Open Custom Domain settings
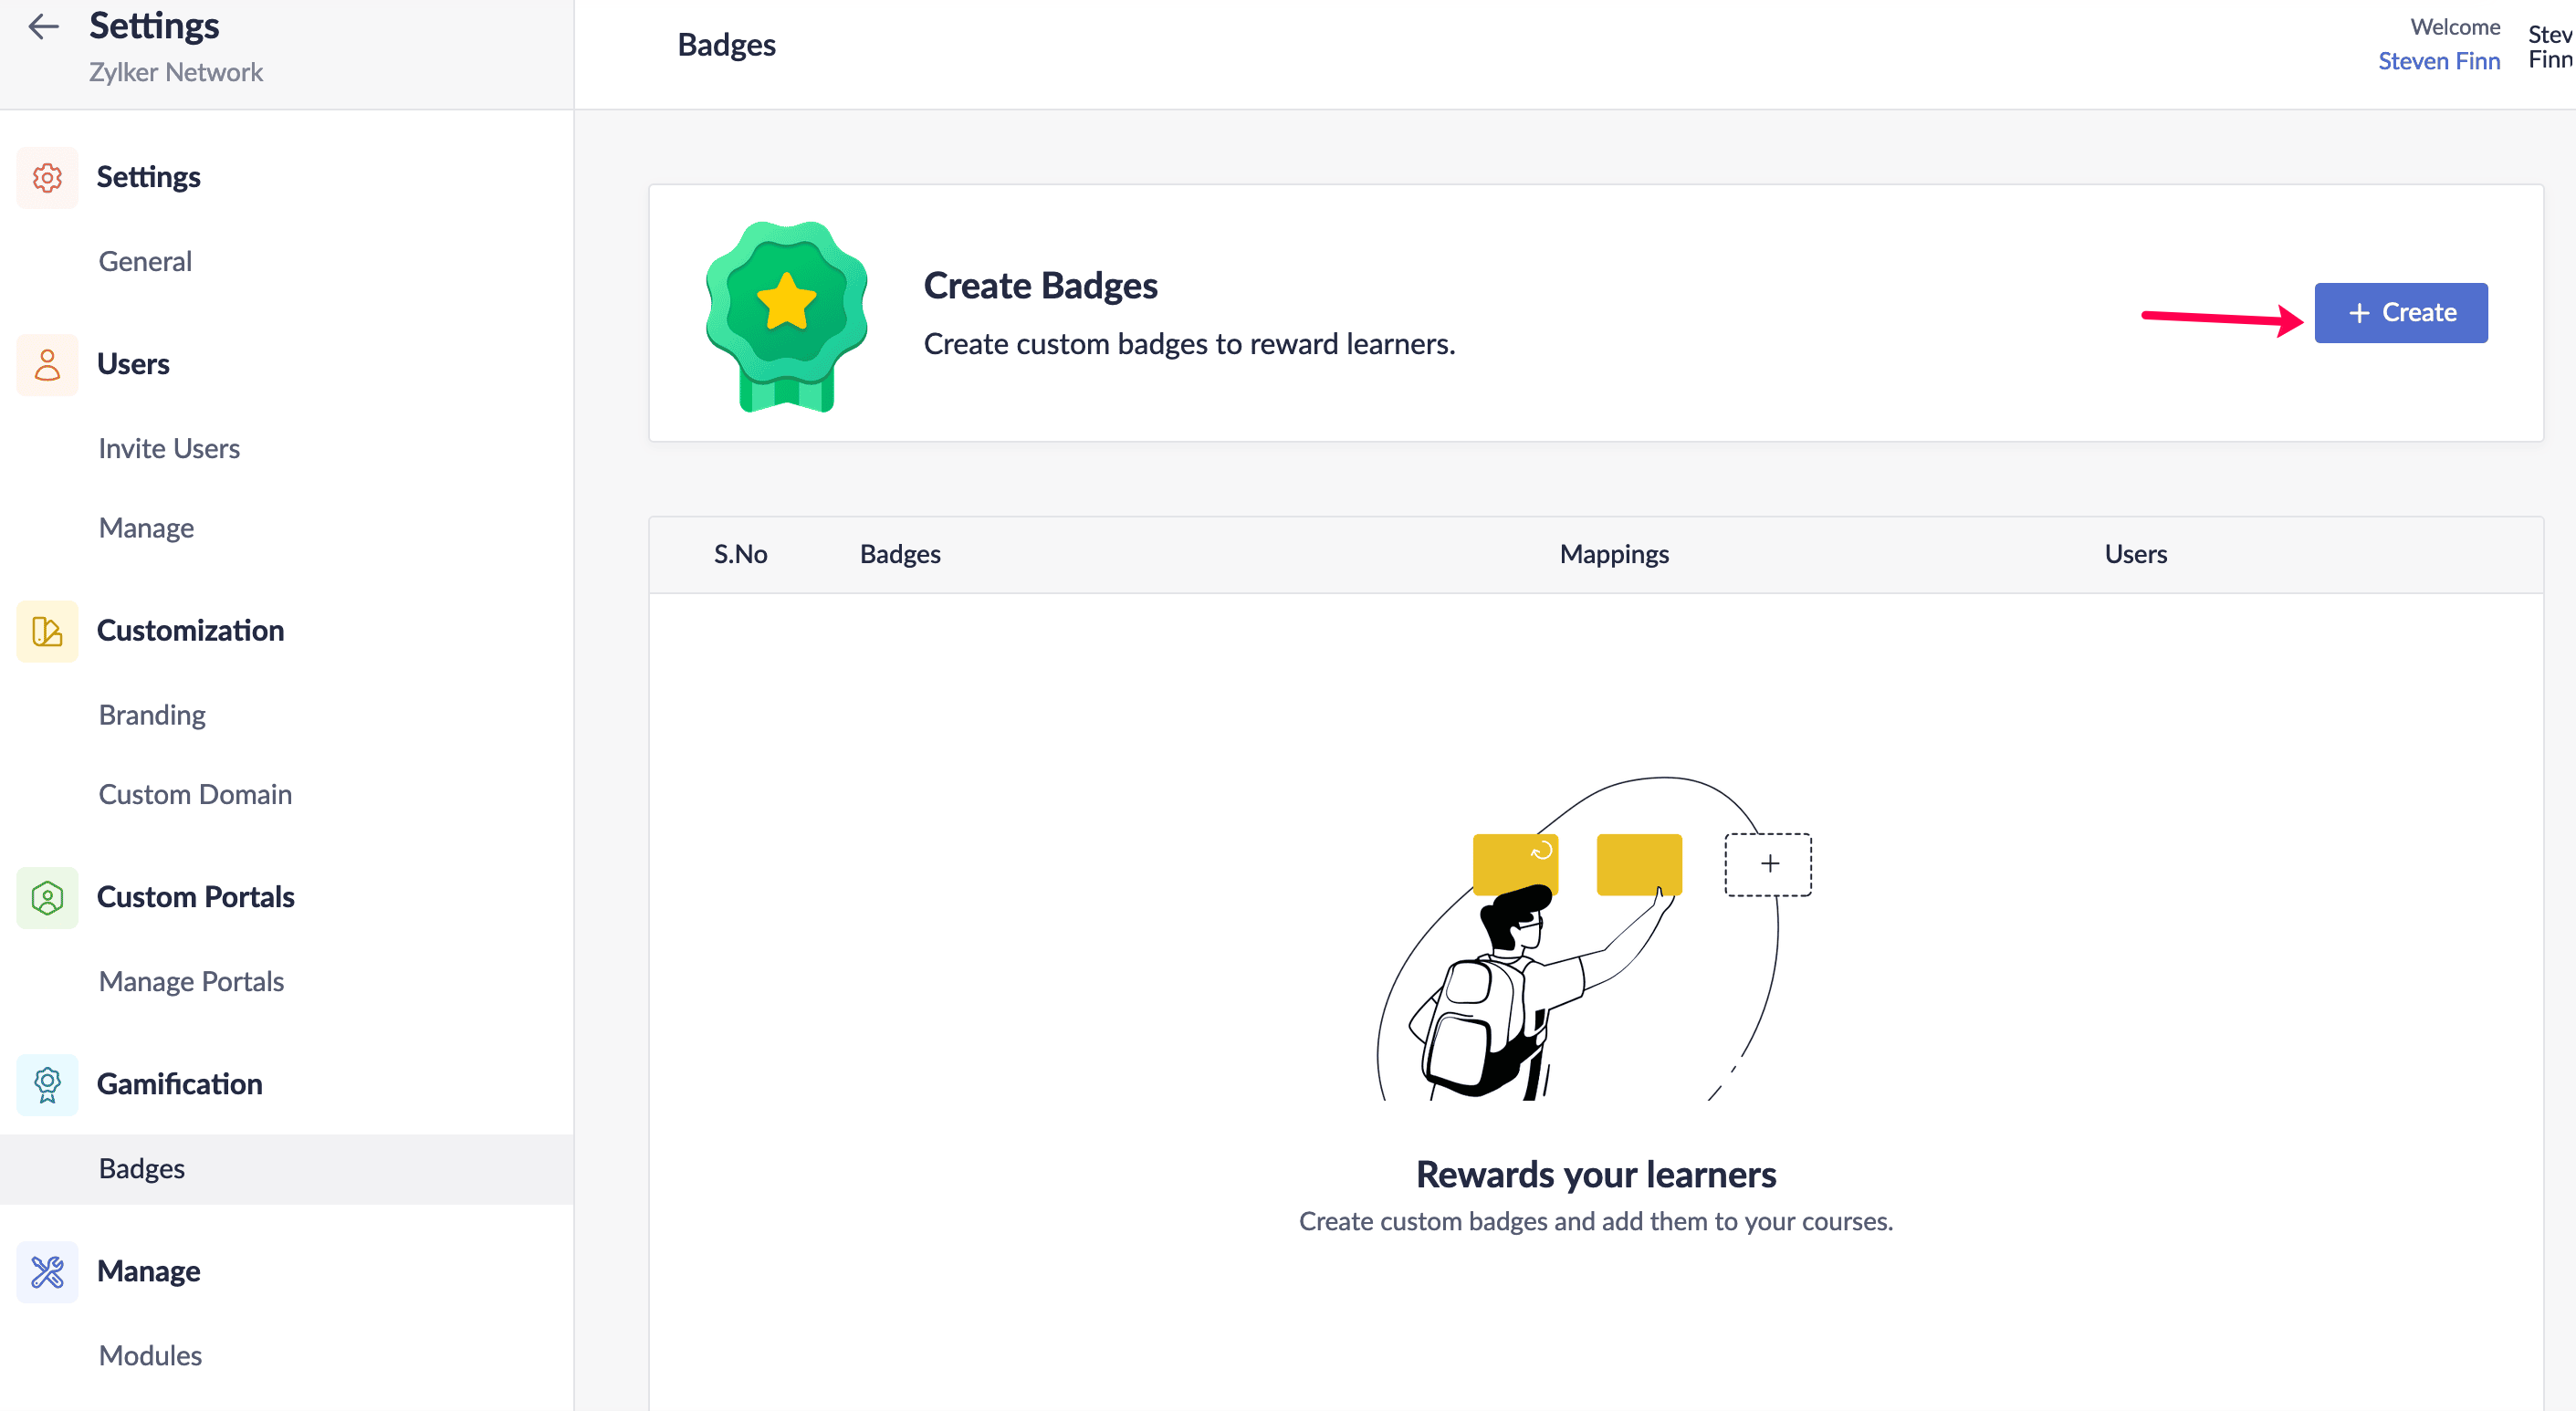The width and height of the screenshot is (2576, 1411). (195, 794)
